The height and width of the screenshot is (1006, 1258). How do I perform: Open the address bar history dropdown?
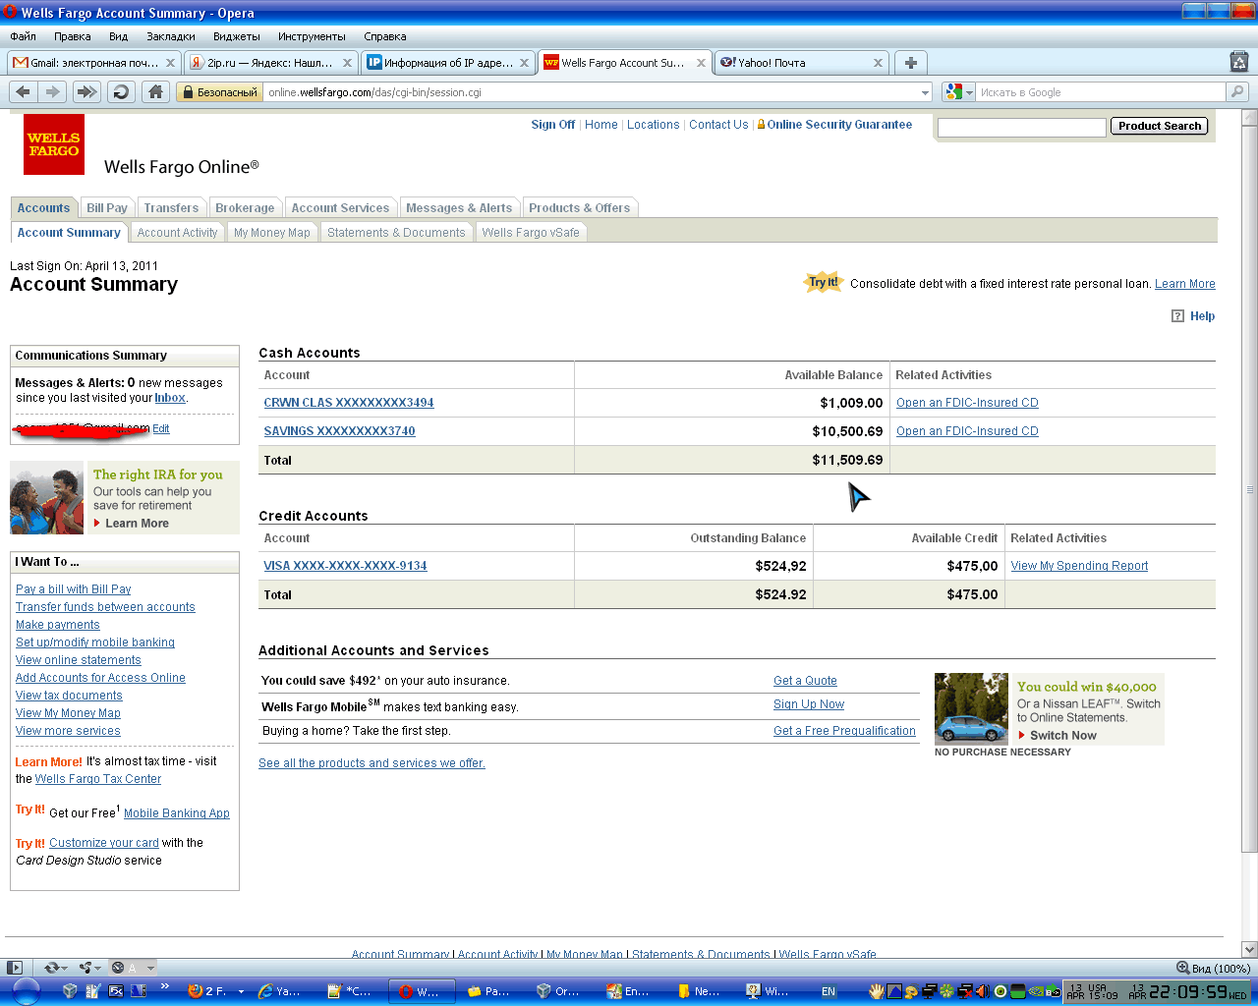pyautogui.click(x=925, y=92)
